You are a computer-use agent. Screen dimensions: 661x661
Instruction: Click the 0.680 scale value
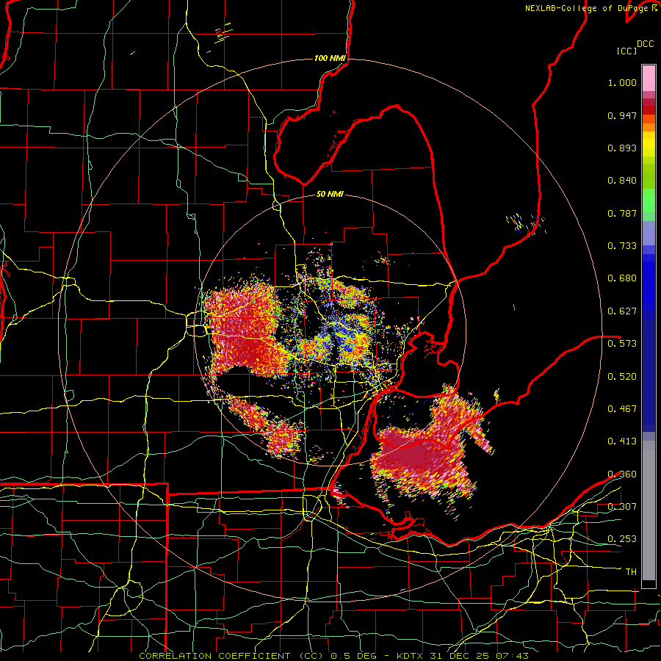click(x=622, y=278)
